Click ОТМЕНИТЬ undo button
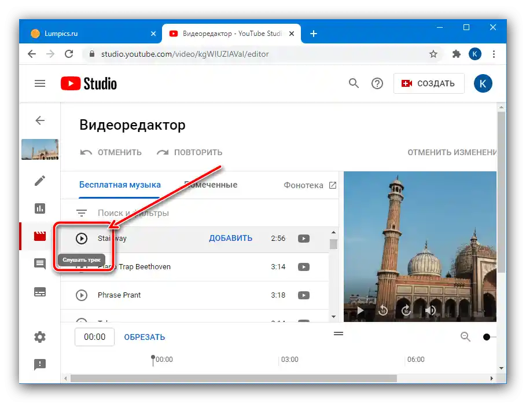526x403 pixels. click(x=111, y=152)
